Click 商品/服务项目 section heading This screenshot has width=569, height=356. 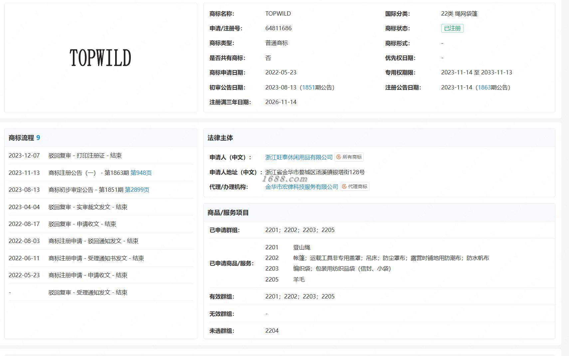pyautogui.click(x=228, y=213)
